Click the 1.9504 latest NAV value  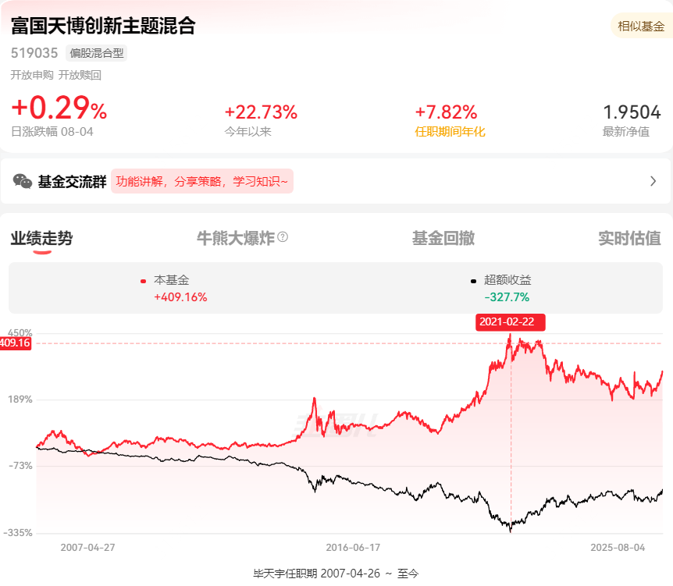click(x=632, y=112)
